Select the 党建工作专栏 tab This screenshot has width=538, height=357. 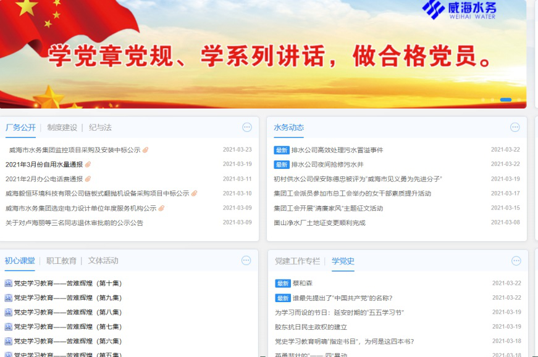(x=298, y=261)
